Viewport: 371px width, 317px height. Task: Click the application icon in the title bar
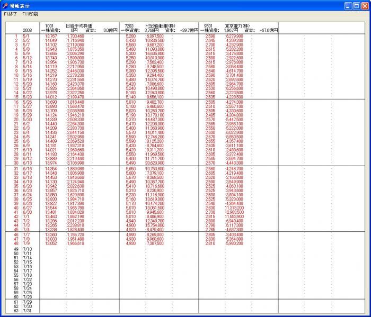pos(5,5)
